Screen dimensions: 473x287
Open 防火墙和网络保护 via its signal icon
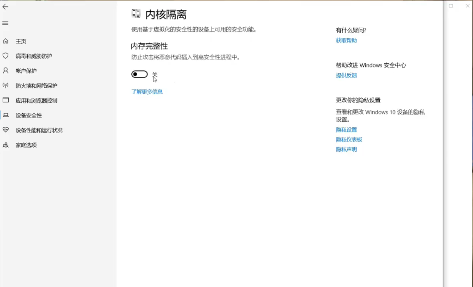pos(6,85)
